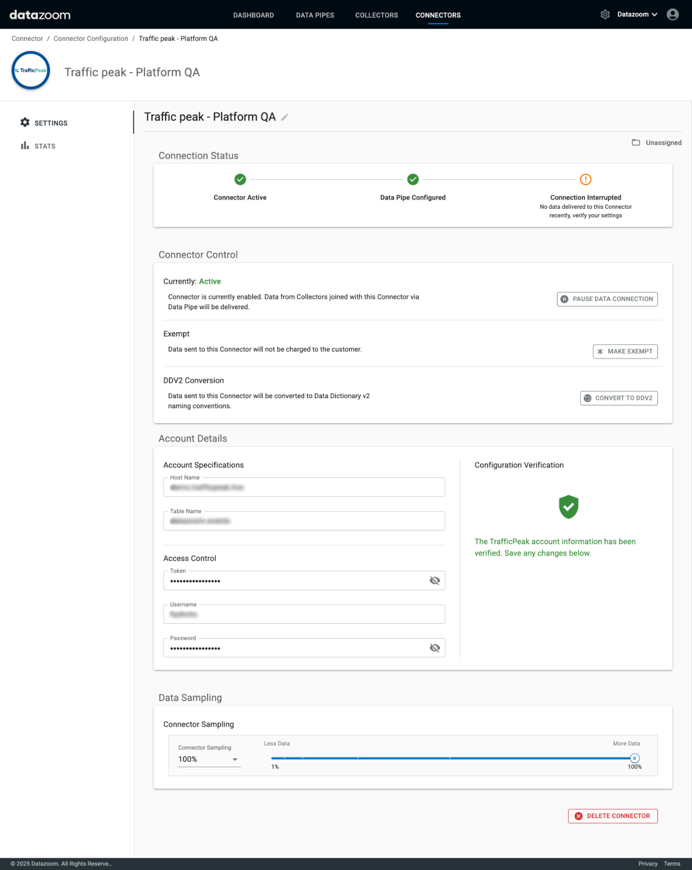692x870 pixels.
Task: Edit connector name with pencil icon
Action: coord(285,117)
